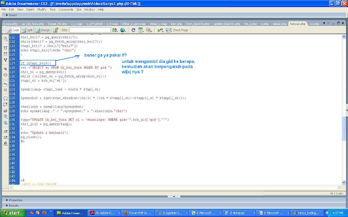This screenshot has width=348, height=217.
Task: Switch to Design view
Action: (43, 30)
